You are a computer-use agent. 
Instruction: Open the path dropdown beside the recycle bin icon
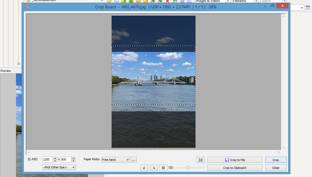point(302,8)
